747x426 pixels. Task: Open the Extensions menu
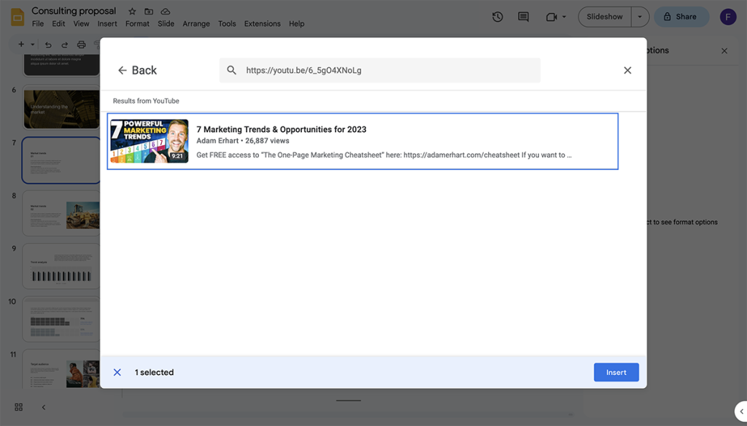(x=262, y=23)
